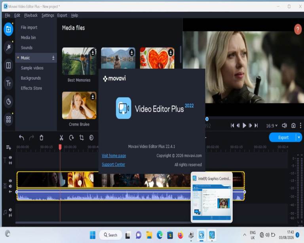Toggle the title track link icon
304x243 pixels.
10,163
